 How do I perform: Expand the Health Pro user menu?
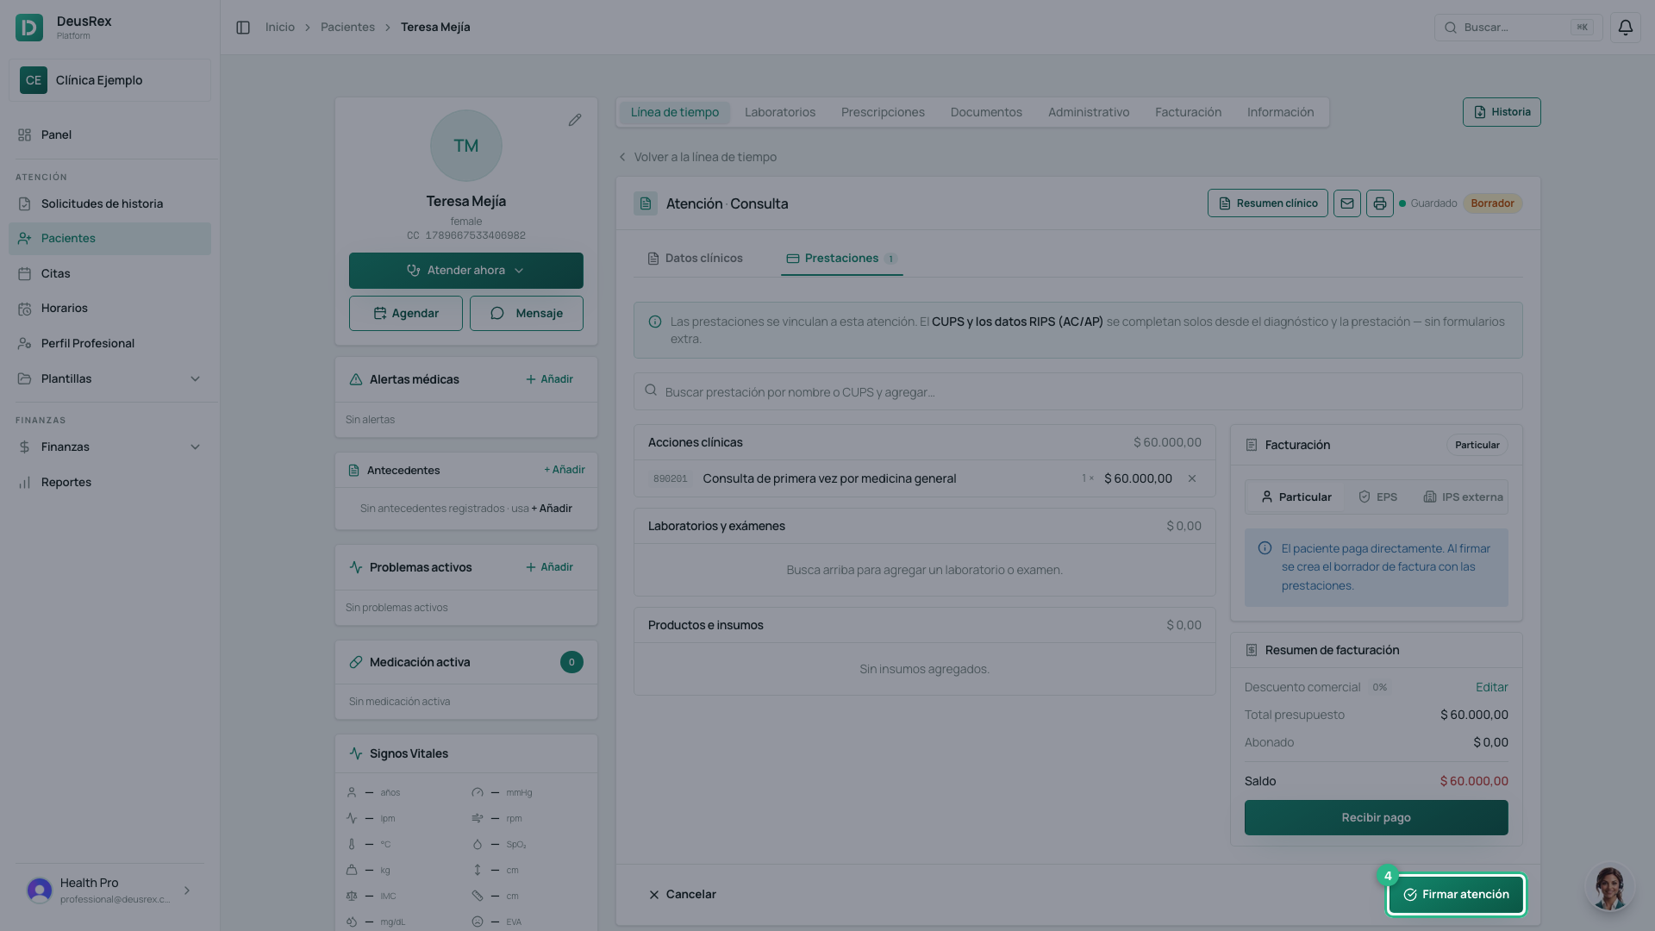click(109, 890)
